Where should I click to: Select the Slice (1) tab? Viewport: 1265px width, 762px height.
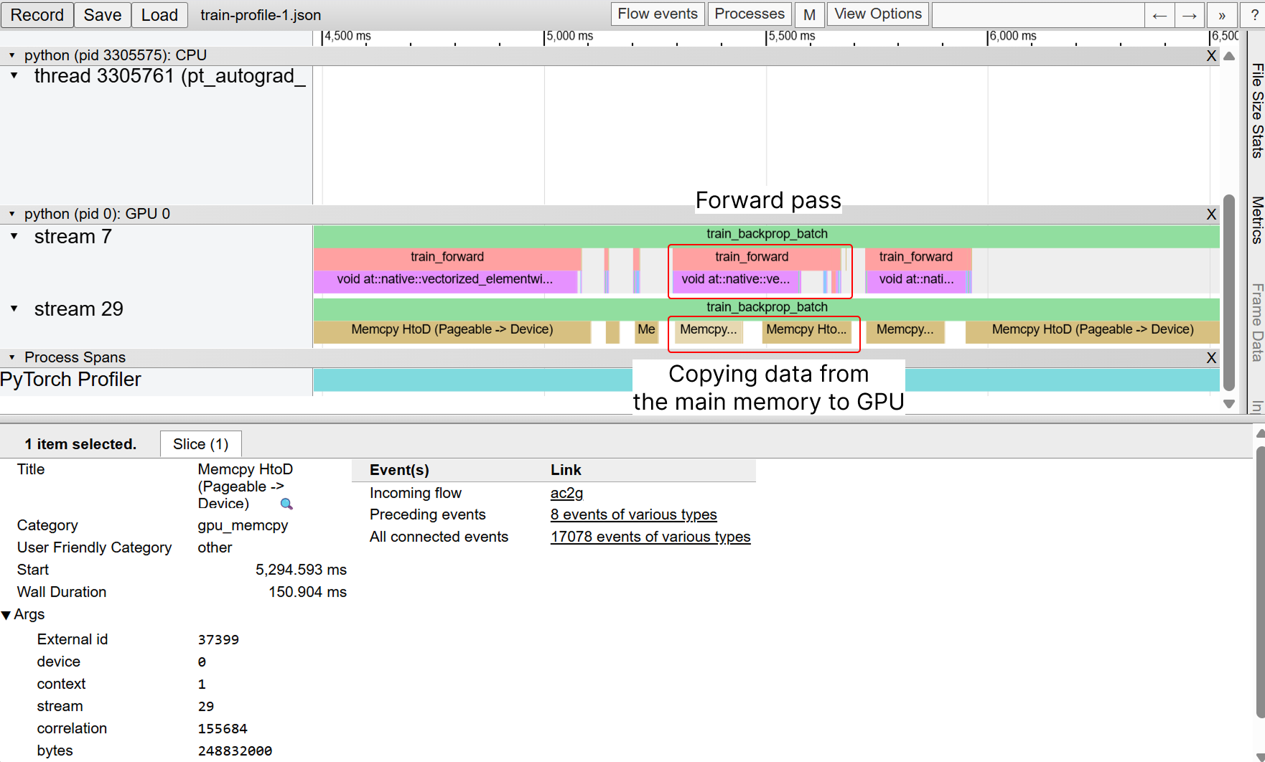(200, 444)
